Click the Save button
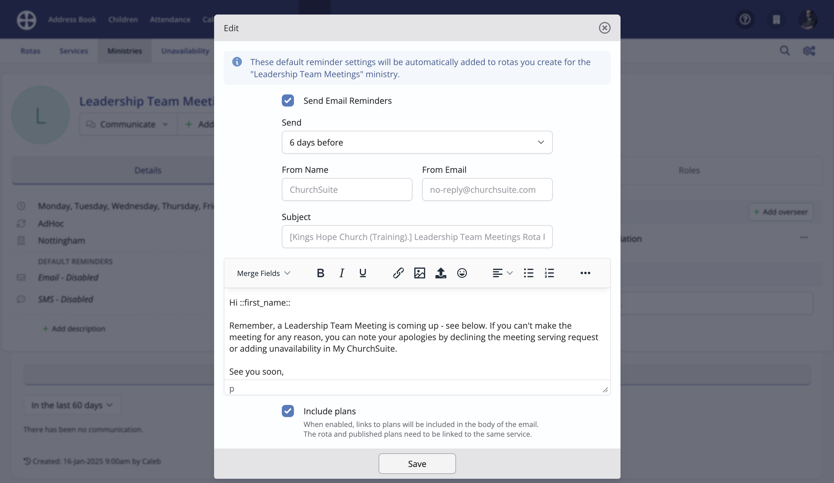This screenshot has width=834, height=483. pyautogui.click(x=417, y=463)
